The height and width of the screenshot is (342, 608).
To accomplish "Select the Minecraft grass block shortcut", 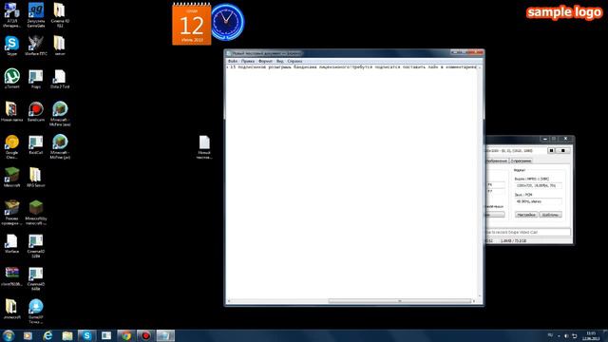I will coord(11,178).
